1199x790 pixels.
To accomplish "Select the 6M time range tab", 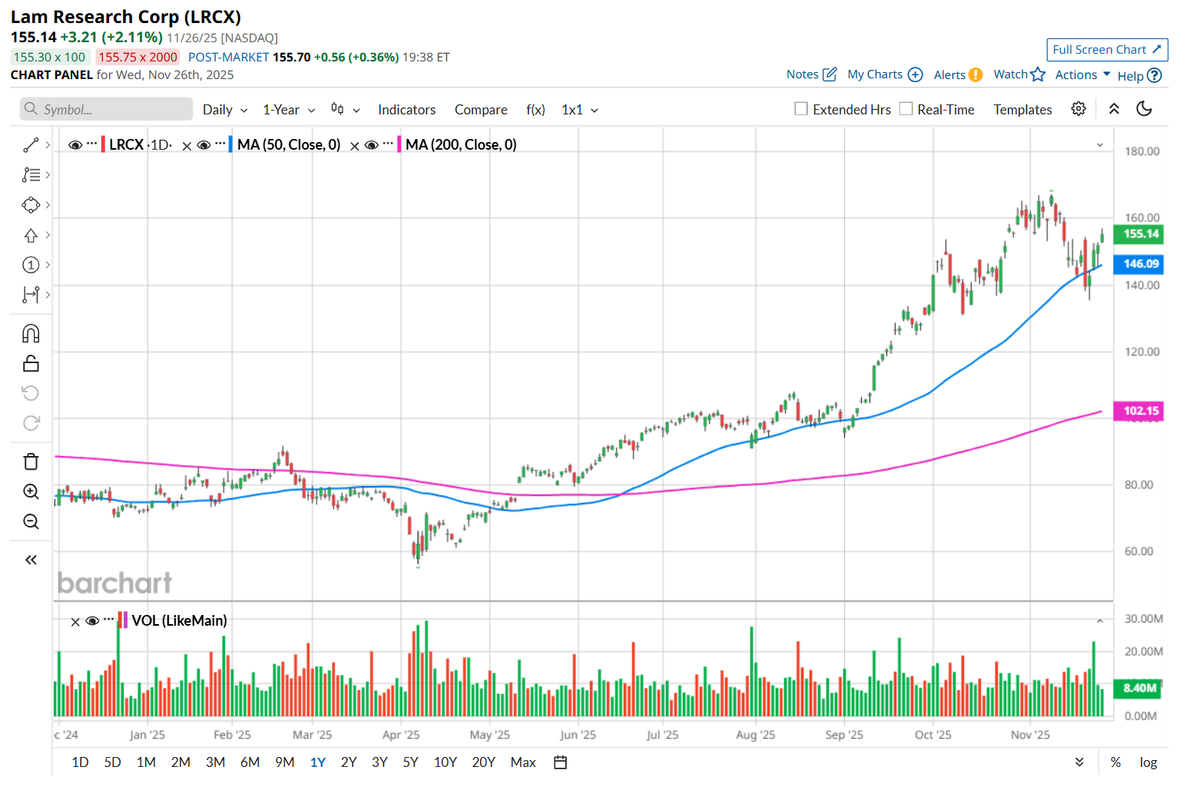I will pos(250,762).
